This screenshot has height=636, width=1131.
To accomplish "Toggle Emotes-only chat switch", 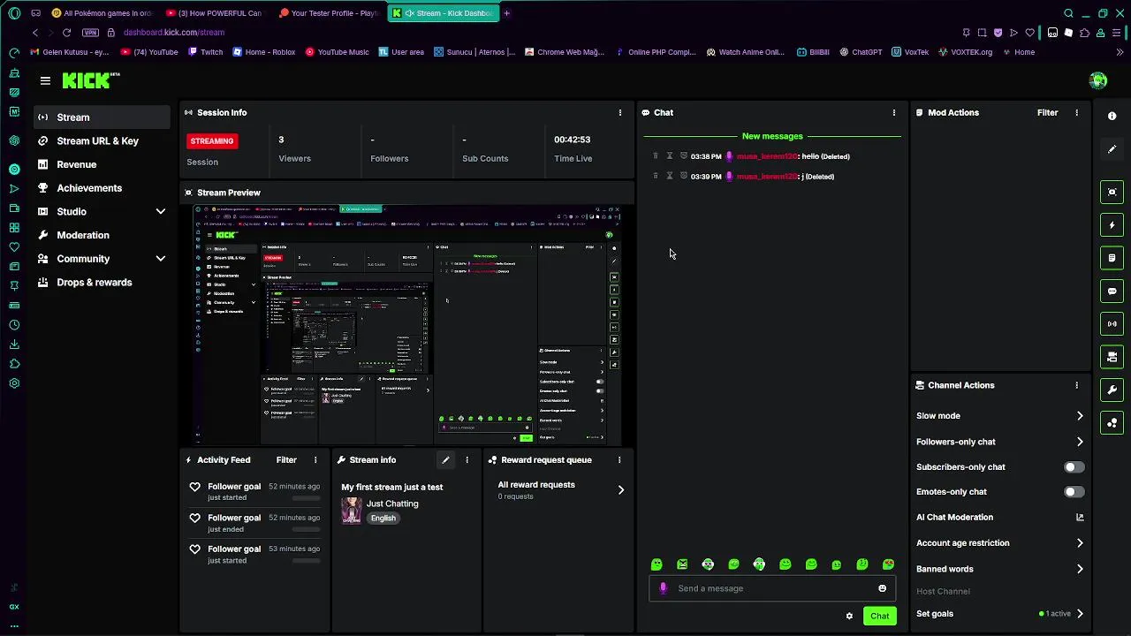I will 1074,492.
